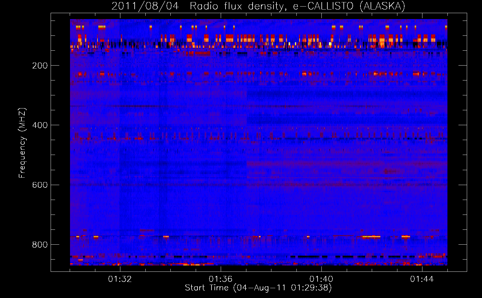Click the time tick label '01:32'
The image size is (482, 298).
[120, 279]
